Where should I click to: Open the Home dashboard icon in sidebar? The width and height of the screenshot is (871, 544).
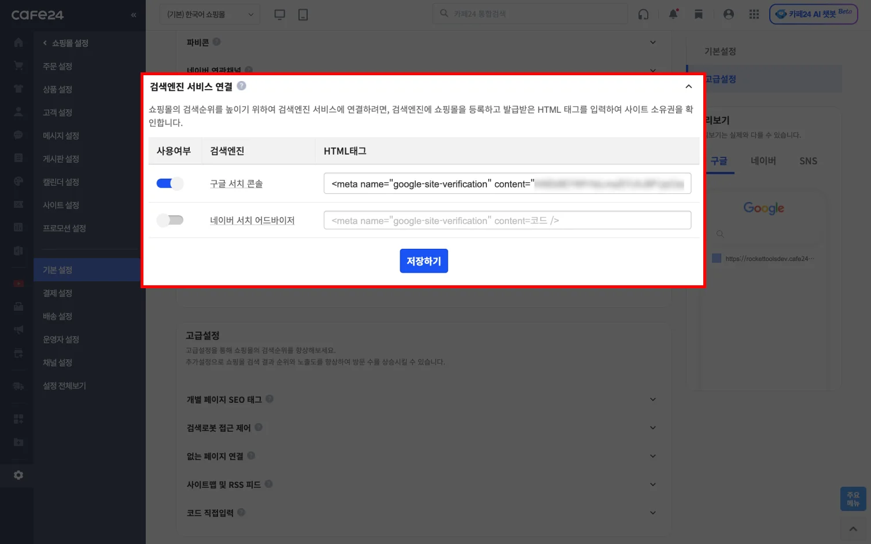17,42
